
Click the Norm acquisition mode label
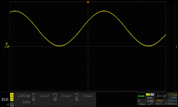pos(159,104)
